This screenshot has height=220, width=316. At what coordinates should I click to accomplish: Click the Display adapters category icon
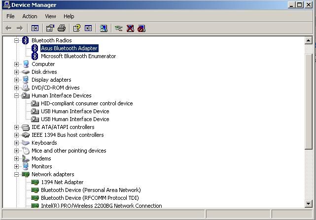click(x=26, y=80)
